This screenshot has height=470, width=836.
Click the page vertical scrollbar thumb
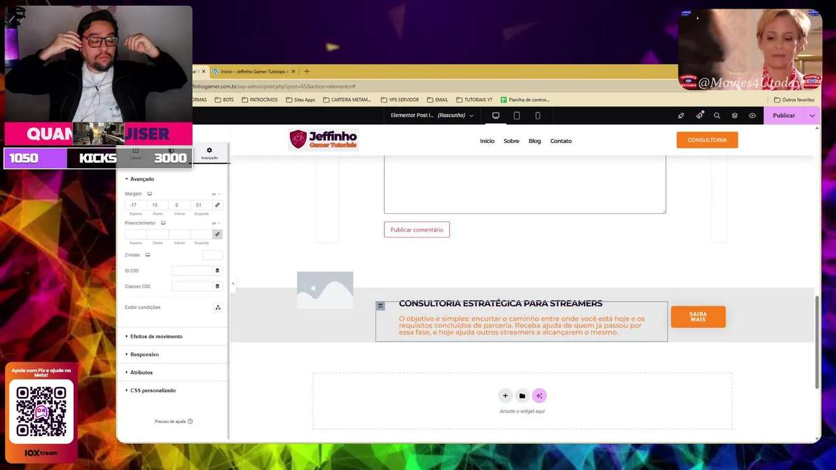point(817,342)
